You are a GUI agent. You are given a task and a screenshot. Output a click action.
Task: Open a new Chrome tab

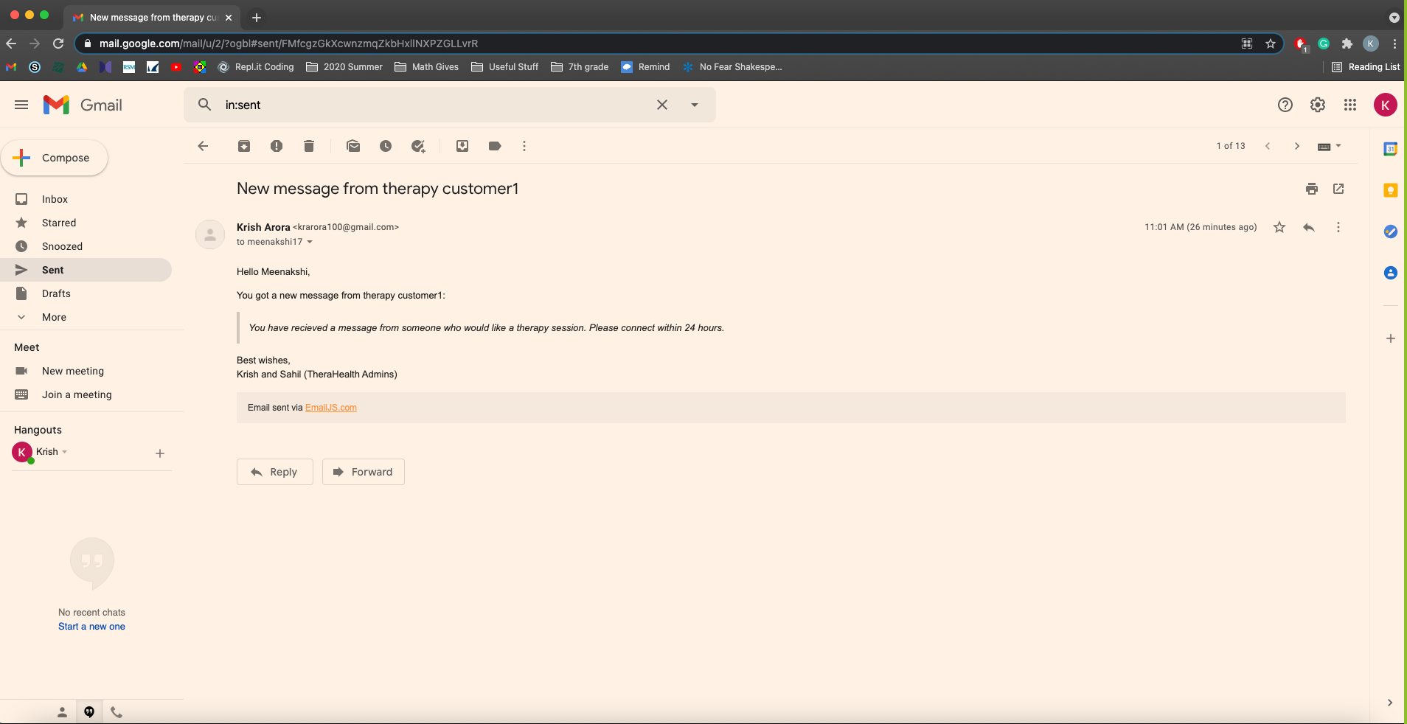click(257, 18)
